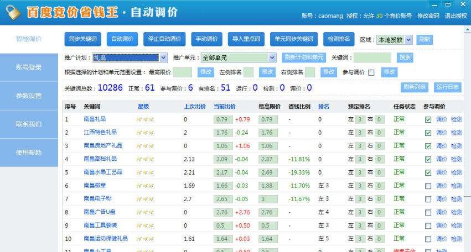Switch to 账号登录 sidebar tab
This screenshot has height=252, width=471.
29,67
